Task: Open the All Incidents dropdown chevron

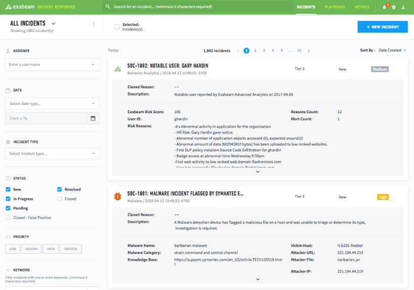Action: (54, 24)
